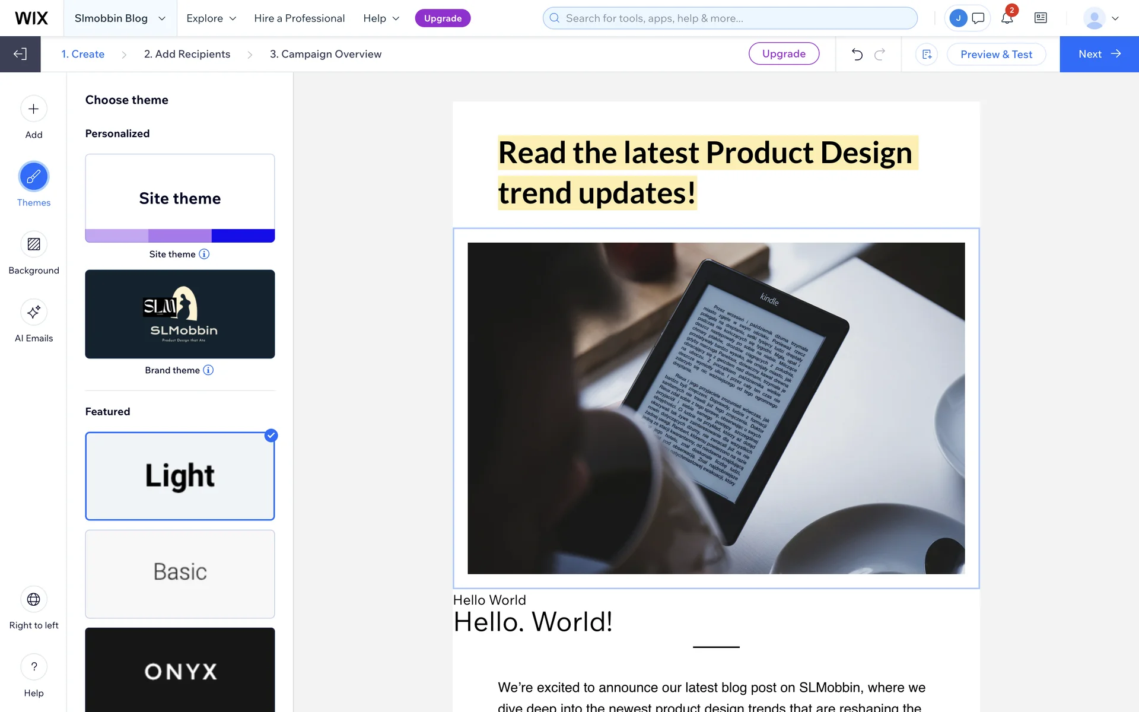Click the Preview & Test button
The image size is (1139, 712).
[x=996, y=55]
